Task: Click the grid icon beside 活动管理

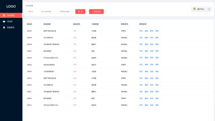Action: point(4,15)
